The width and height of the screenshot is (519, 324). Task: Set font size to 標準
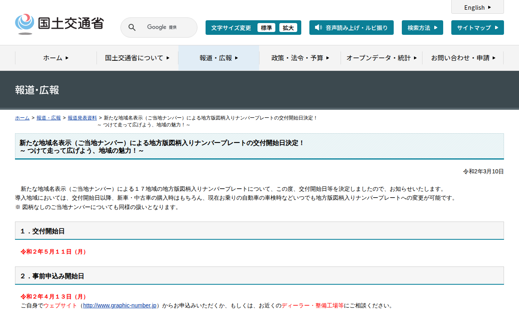266,28
